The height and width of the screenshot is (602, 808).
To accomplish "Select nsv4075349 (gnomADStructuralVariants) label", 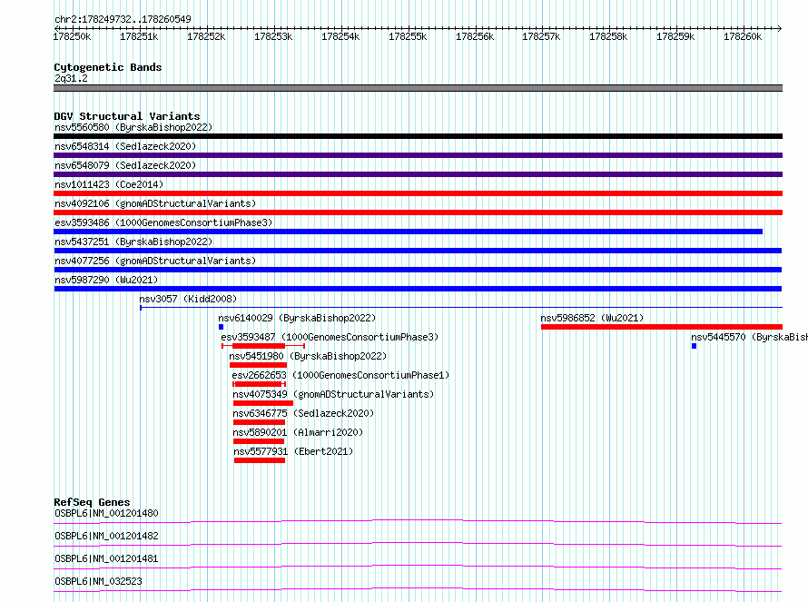I will [x=333, y=394].
